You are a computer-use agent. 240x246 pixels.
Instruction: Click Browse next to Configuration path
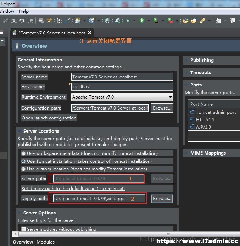[162, 108]
